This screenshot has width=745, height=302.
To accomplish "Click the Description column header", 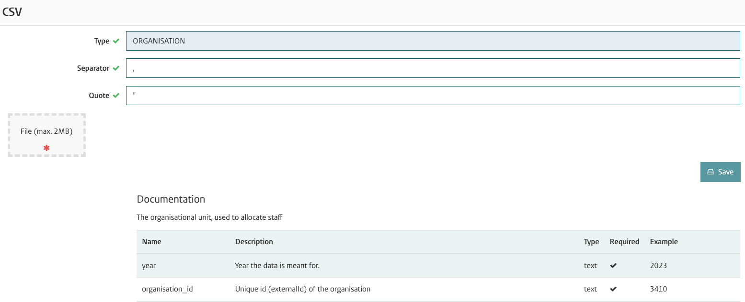I will [254, 242].
